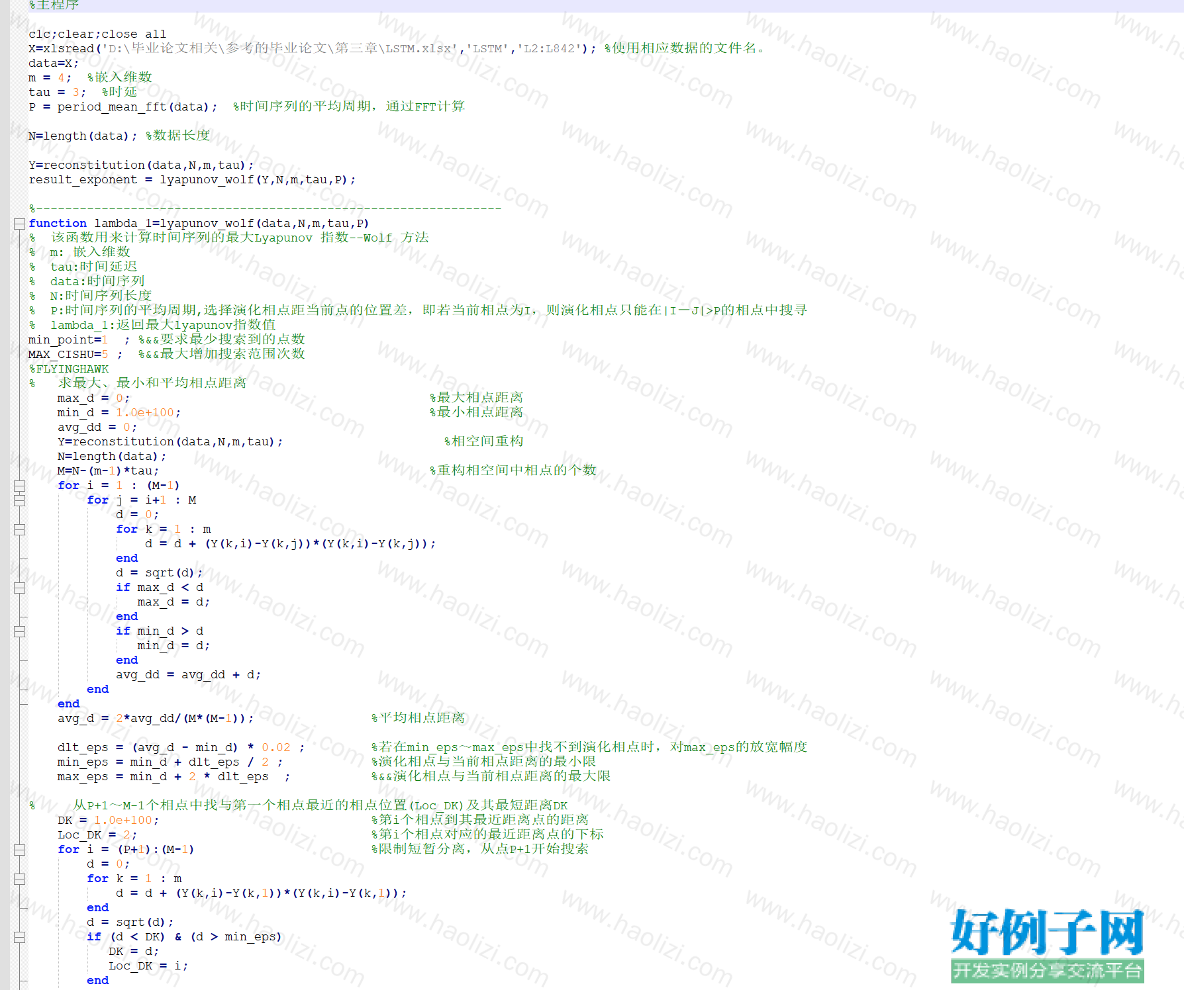Click the 'dlt_eps = (avg_d - min_d) * 0.02' line
Screen dimensions: 1184x990
pyautogui.click(x=181, y=747)
